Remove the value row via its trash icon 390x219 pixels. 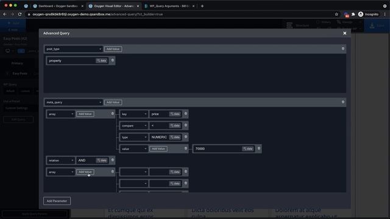pyautogui.click(x=185, y=148)
